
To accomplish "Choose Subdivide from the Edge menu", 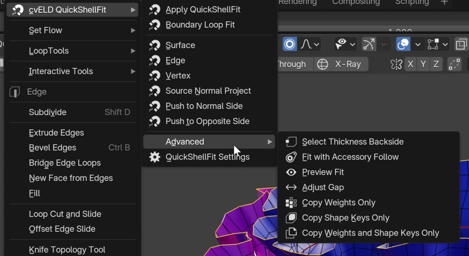I will 73,112.
